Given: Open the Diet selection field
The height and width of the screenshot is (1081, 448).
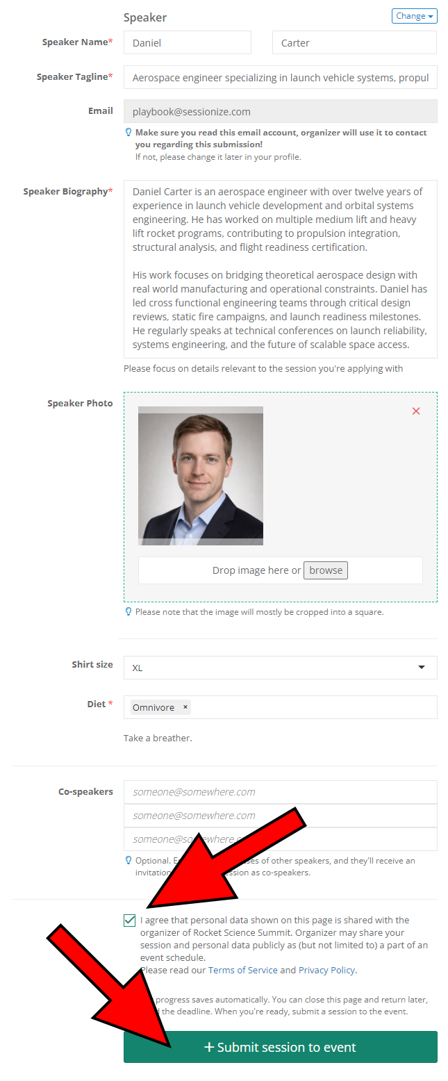Looking at the screenshot, I should tap(313, 707).
